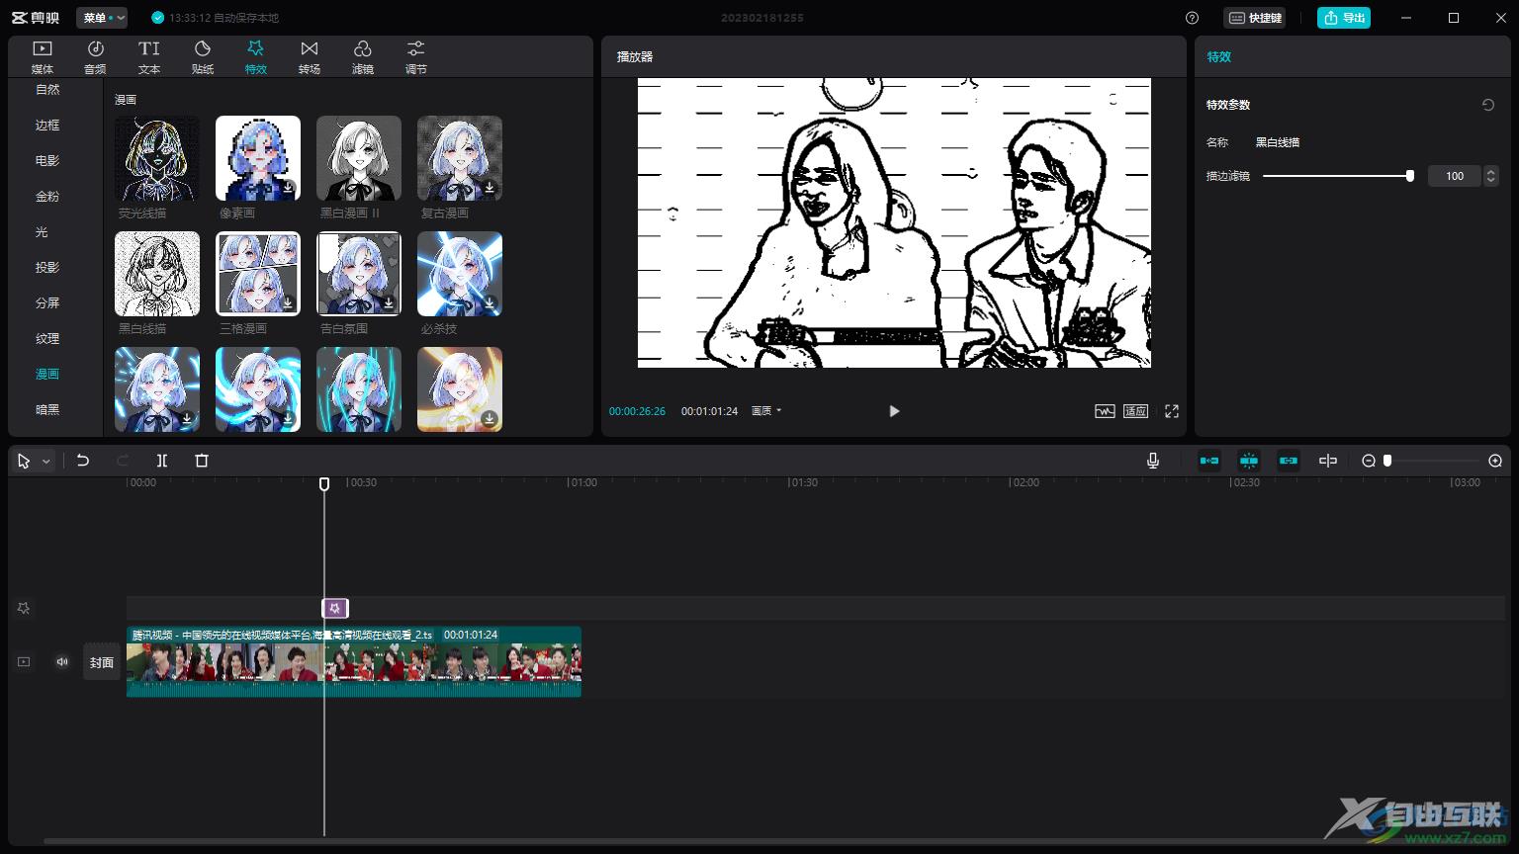Select the 特效 effects tab icon
Screen dimensions: 1519x854
[256, 48]
